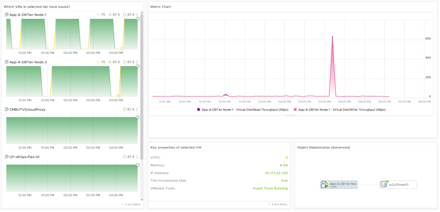Viewport: 440px width, 212px height.
Task: Click the VM list vertical scrollbar thumb
Action: pyautogui.click(x=142, y=87)
